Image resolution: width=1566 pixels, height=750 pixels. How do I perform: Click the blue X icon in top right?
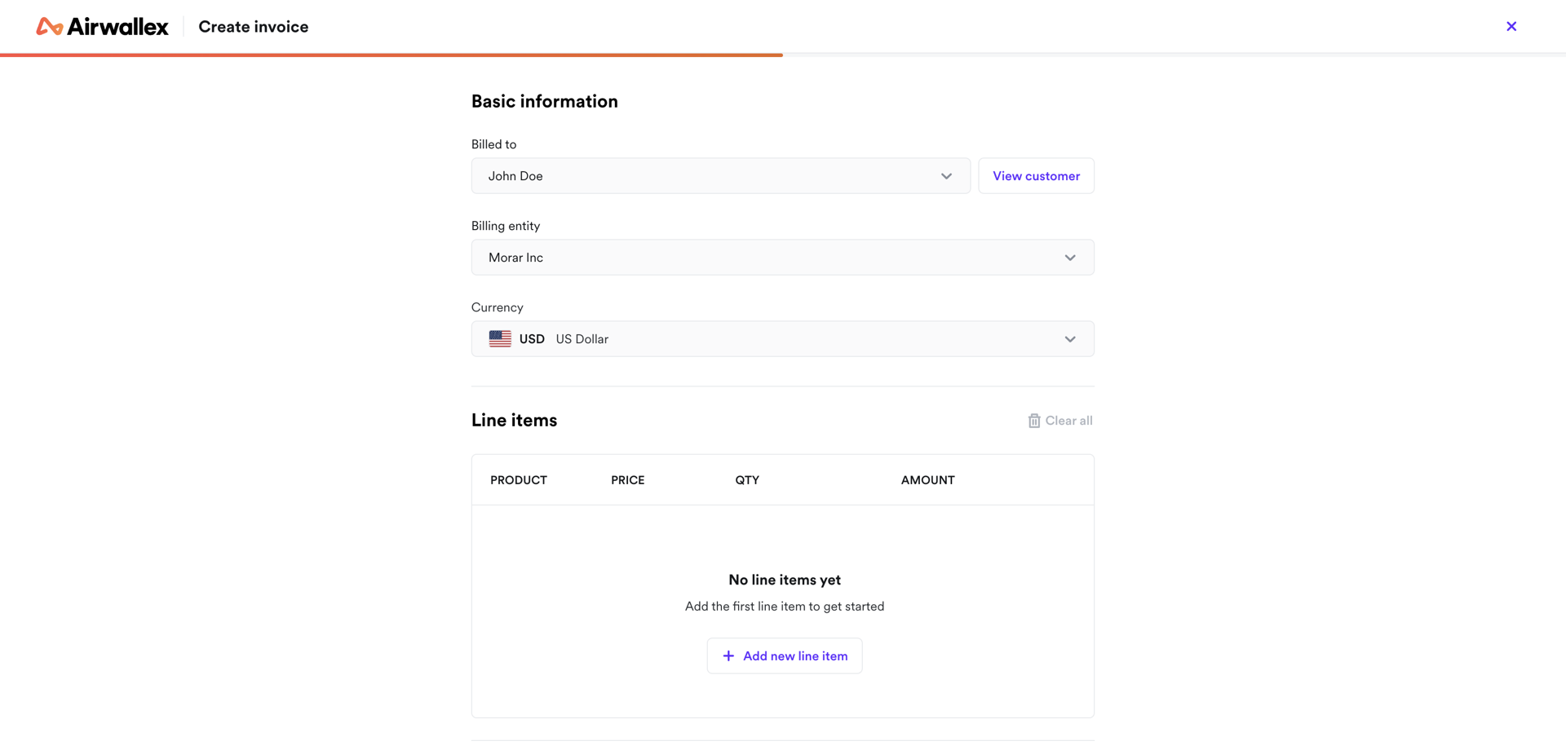pyautogui.click(x=1511, y=26)
